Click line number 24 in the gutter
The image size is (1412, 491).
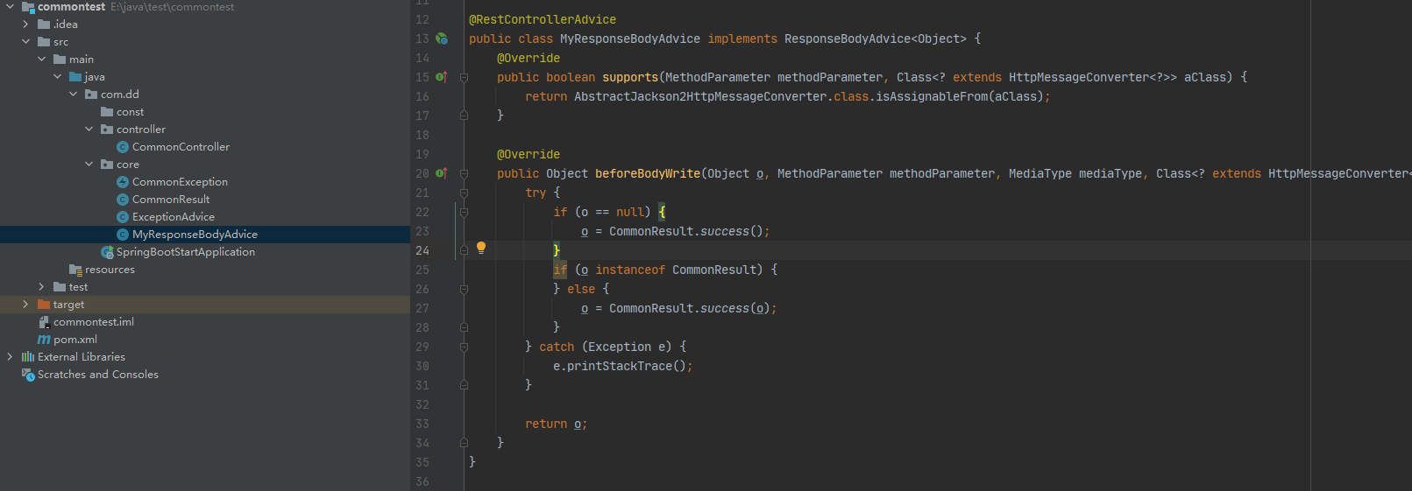pyautogui.click(x=422, y=250)
